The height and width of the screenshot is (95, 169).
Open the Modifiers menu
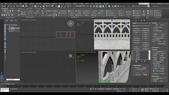click(32, 4)
